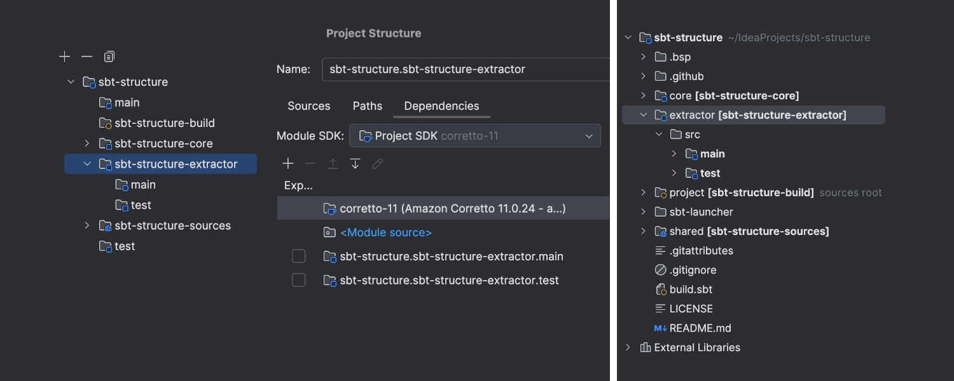Select the Module source entry
Viewport: 954px width, 381px height.
(x=385, y=232)
